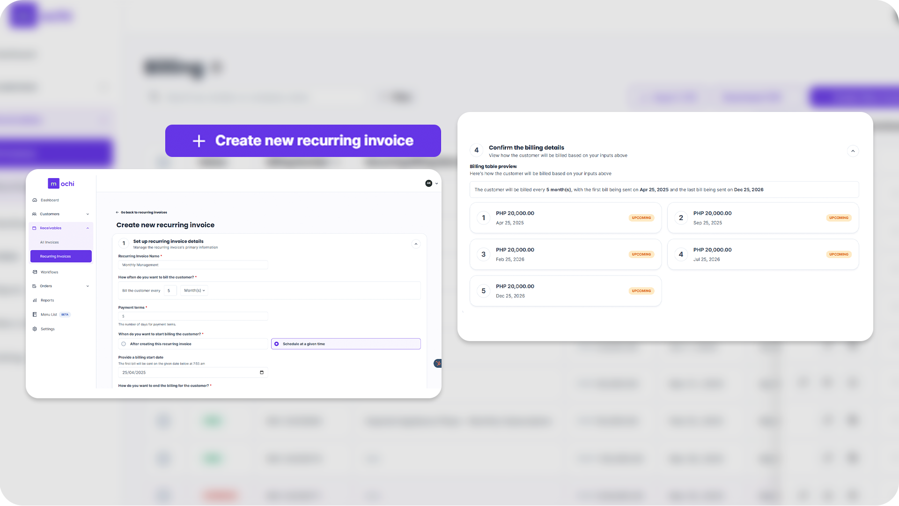Click the 'Create new recurring invoice' button
The height and width of the screenshot is (506, 899).
303,141
